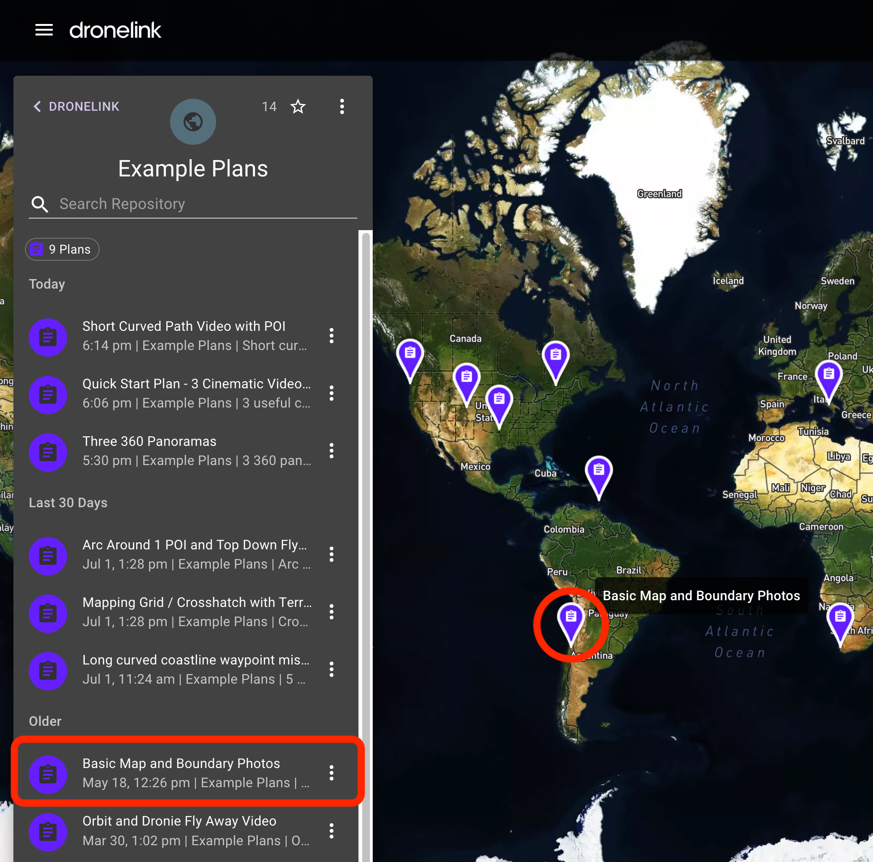
Task: Go back to DRONELINK repository list
Action: pyautogui.click(x=76, y=106)
